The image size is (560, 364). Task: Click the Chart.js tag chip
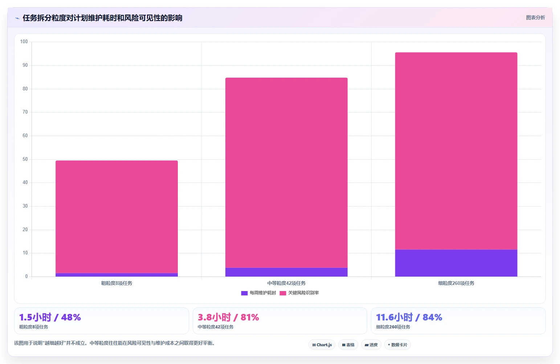click(x=322, y=345)
